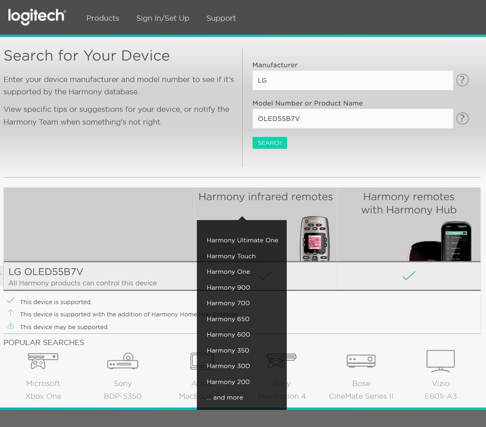Open Sony BDP-S350 popular search
Screen dimensions: 486x427
[x=122, y=390]
